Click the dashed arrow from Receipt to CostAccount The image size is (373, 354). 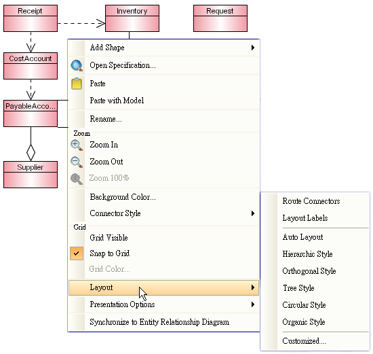[x=31, y=42]
